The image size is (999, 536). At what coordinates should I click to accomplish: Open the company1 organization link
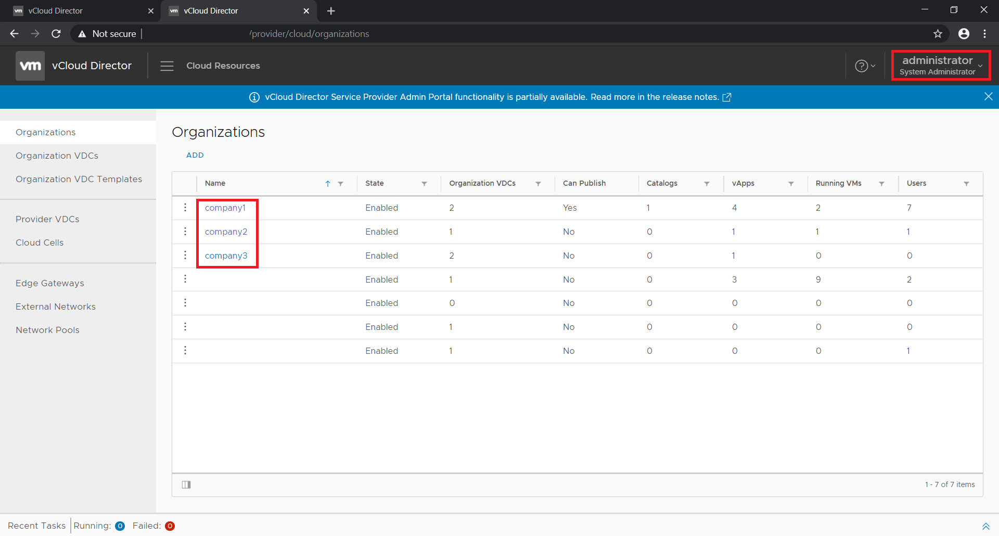pos(225,208)
